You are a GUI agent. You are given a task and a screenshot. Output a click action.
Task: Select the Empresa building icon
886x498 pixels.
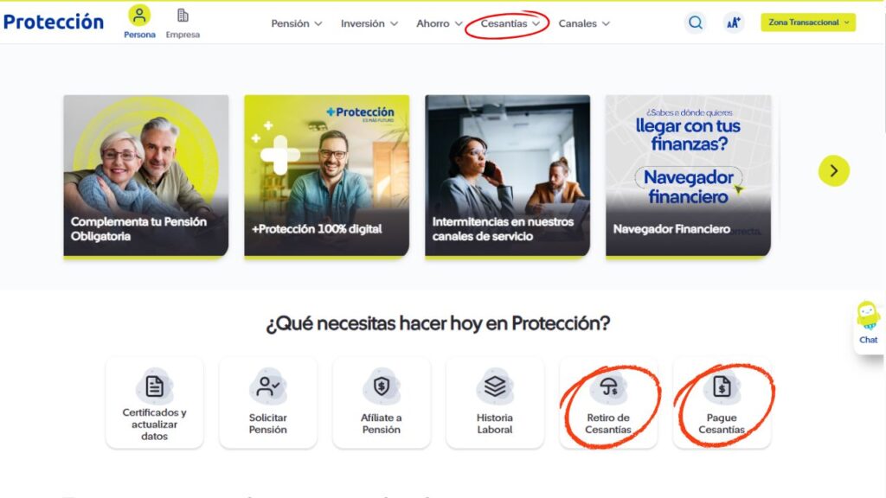point(183,16)
